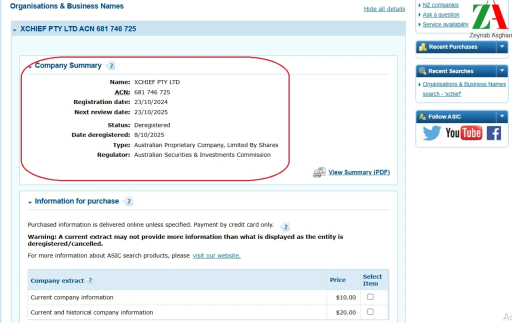Collapse the XCHIEF PTY LTD section header
Screen dimensions: 512x323
point(14,29)
